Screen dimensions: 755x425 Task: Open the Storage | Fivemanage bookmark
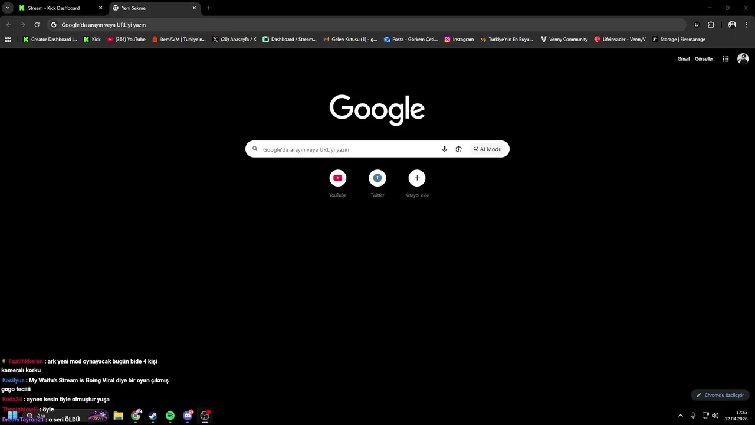(678, 40)
